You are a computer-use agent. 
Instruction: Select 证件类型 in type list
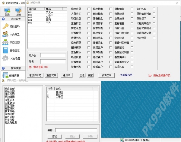click(10, 94)
